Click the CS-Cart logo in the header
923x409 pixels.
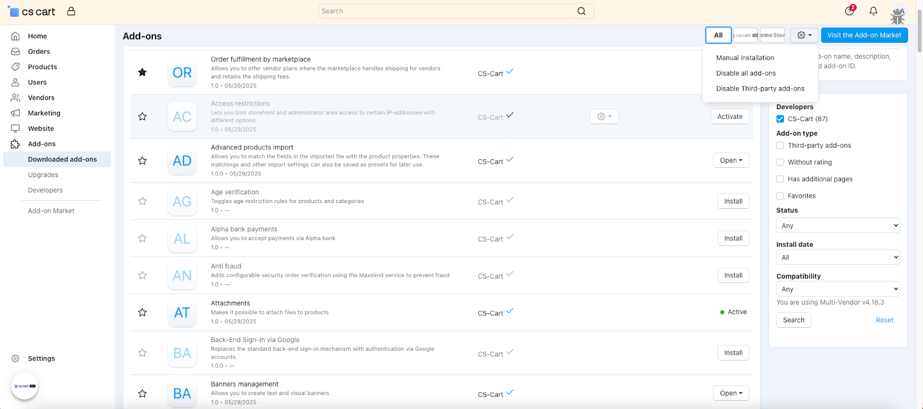[32, 12]
